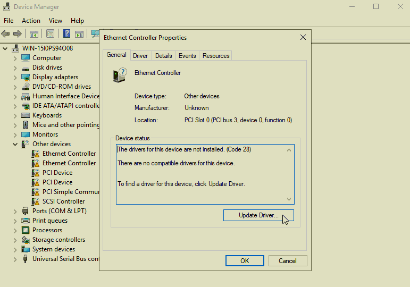Viewport: 410px width, 287px height.
Task: Expand the Disk drives node
Action: 15,67
